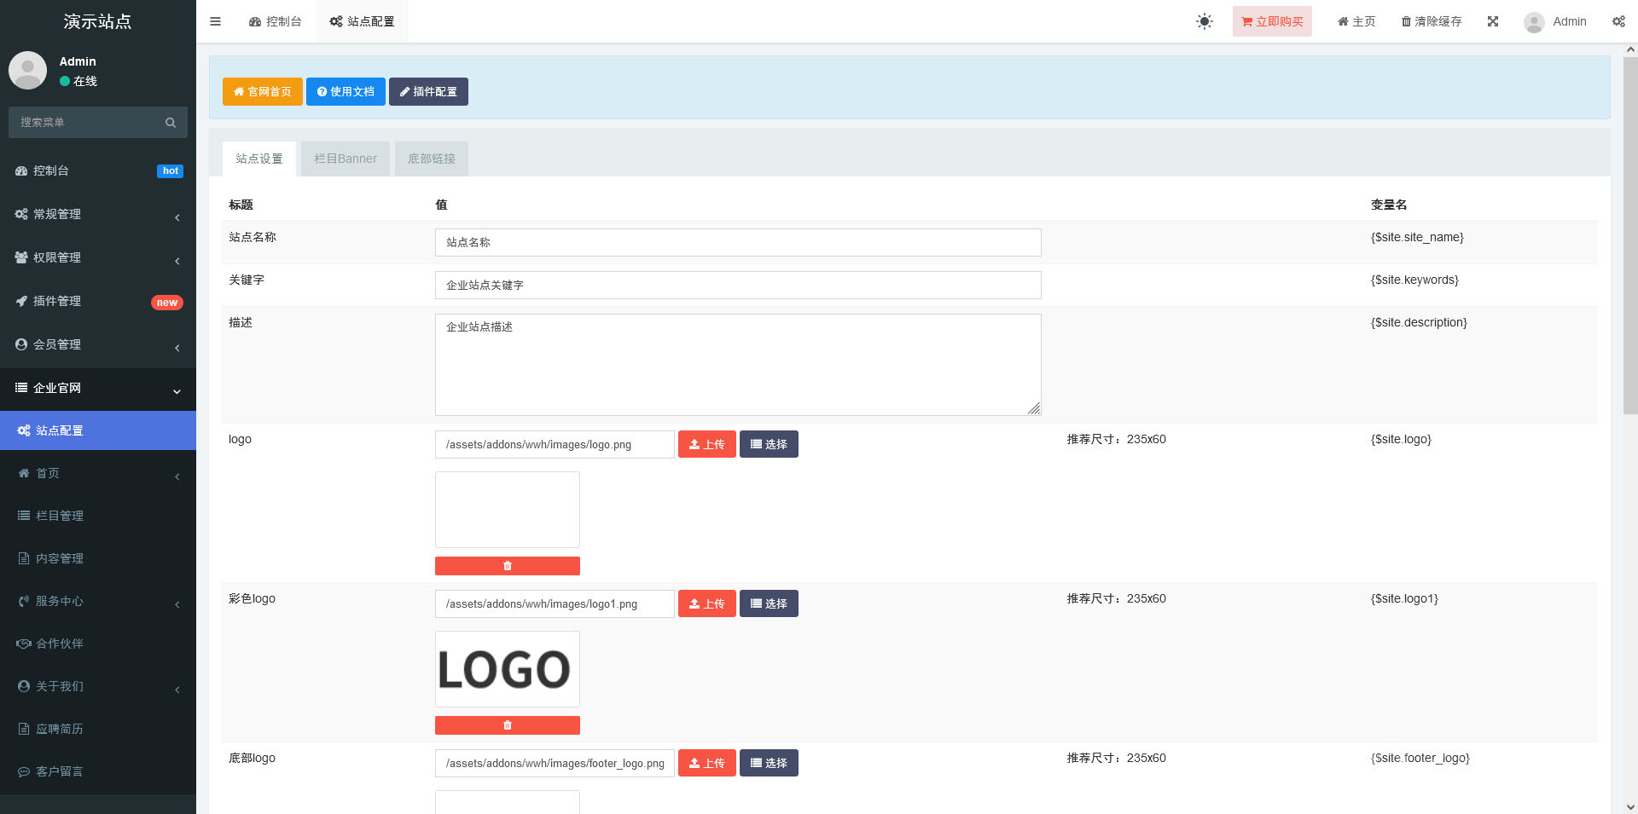Expand the 常规管理 sidebar menu
This screenshot has width=1638, height=814.
click(98, 214)
